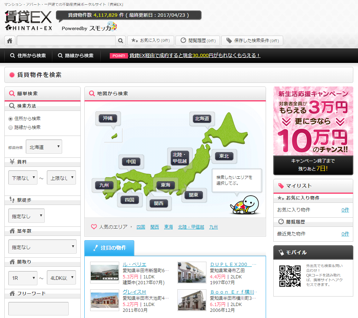Viewport: 358px width, 318px height.
Task: Open グレイスM property link
Action: click(134, 292)
